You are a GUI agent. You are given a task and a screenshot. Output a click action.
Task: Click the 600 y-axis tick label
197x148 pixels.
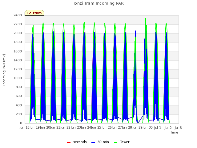(19, 96)
